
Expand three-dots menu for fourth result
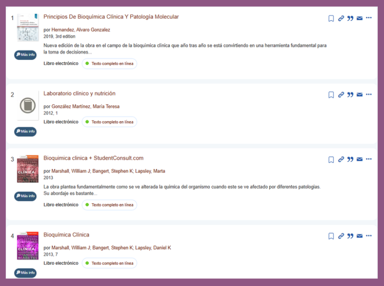coord(369,236)
